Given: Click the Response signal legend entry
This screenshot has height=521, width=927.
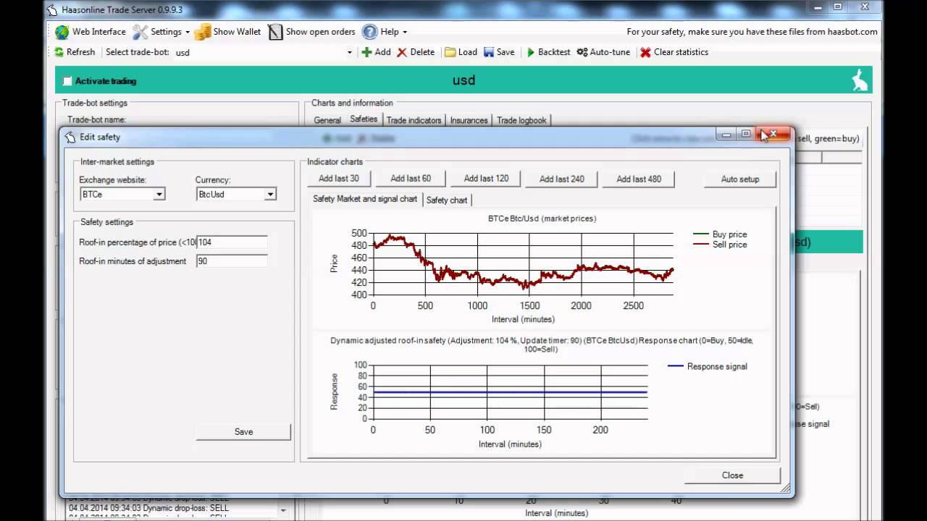Looking at the screenshot, I should click(x=708, y=366).
